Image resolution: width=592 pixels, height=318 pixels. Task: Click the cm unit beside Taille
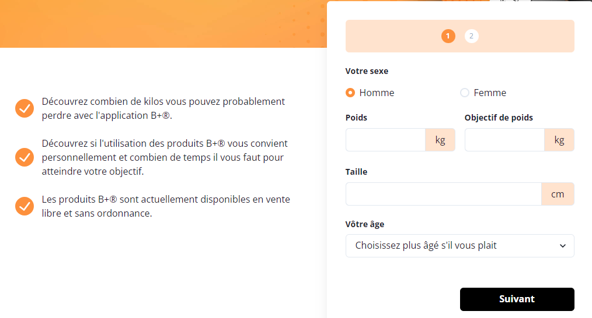pyautogui.click(x=558, y=194)
